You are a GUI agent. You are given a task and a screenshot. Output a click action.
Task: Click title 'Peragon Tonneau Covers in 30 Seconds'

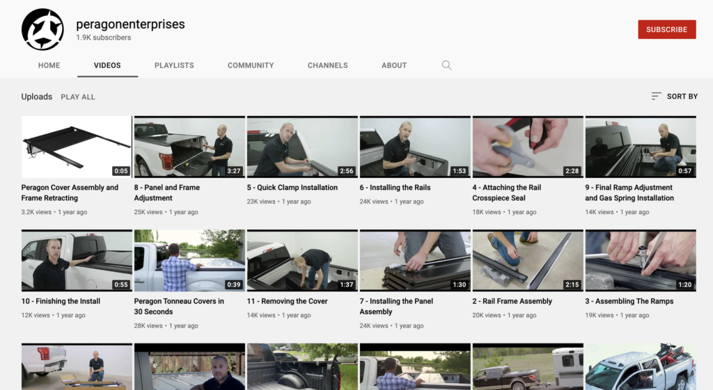point(179,306)
